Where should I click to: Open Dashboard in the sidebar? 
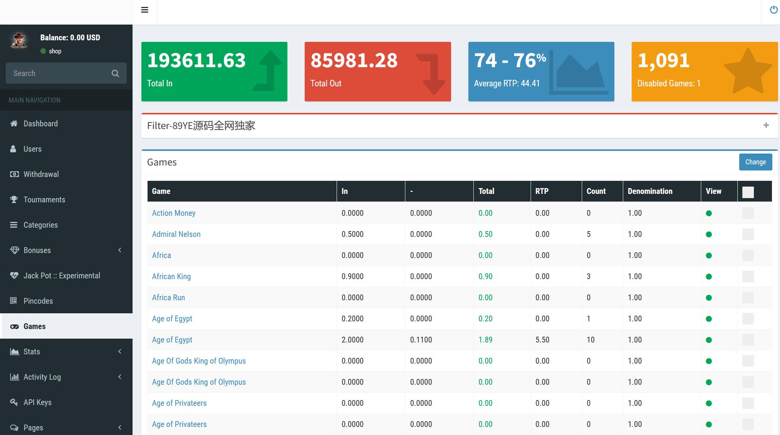[66, 124]
